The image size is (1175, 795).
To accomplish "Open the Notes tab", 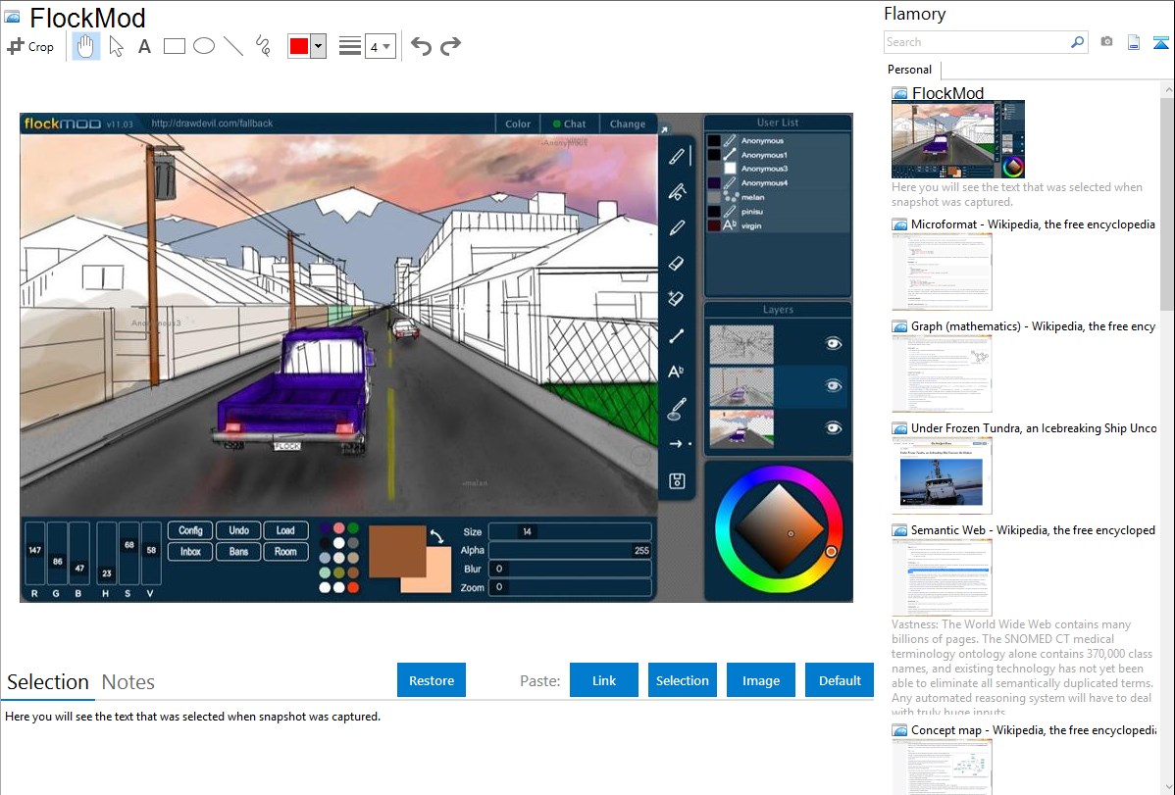I will [128, 682].
